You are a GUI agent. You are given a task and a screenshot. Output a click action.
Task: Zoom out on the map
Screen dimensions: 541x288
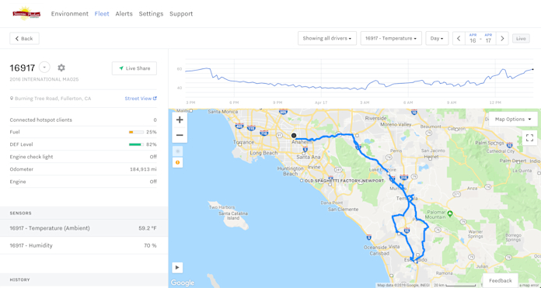[x=180, y=135]
